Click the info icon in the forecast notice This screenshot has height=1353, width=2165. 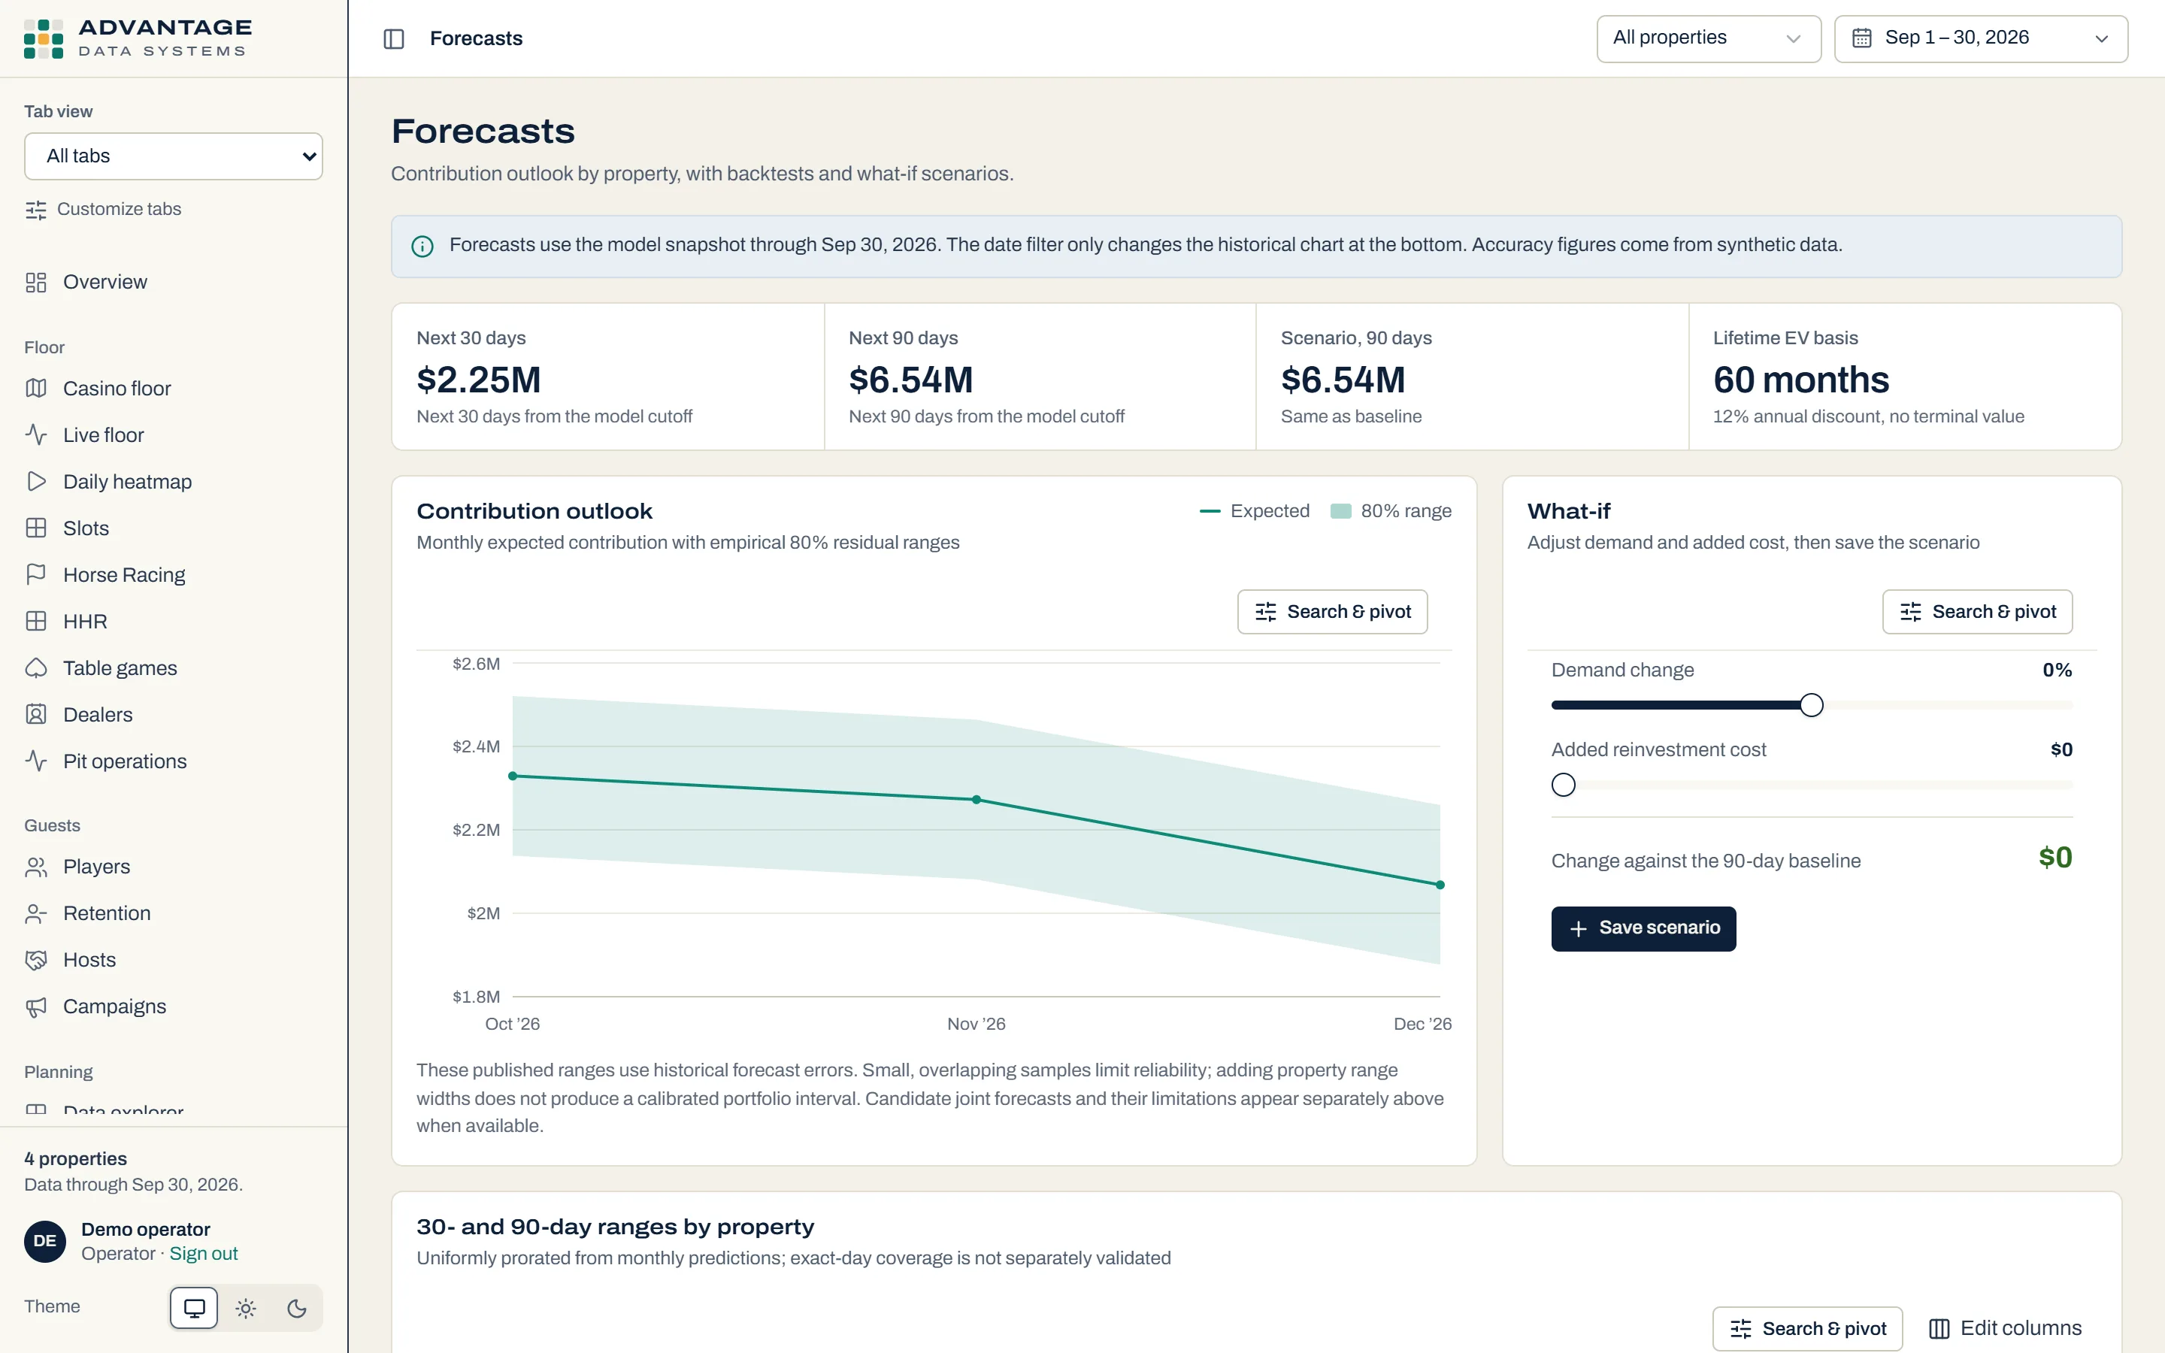[x=422, y=246]
